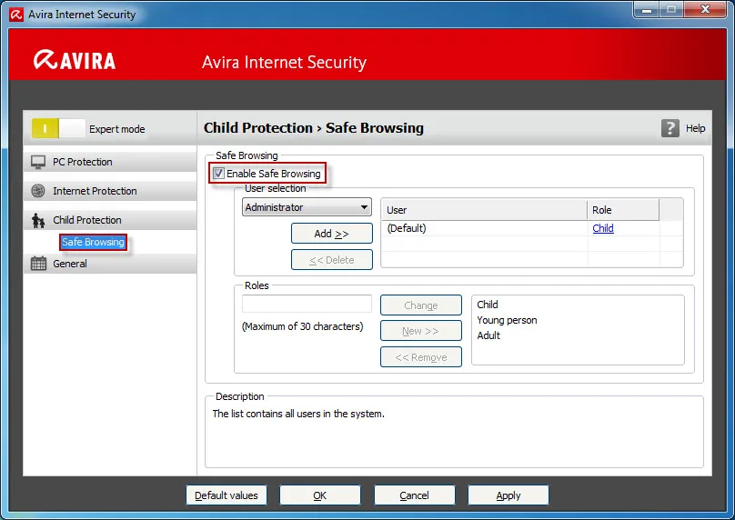Select Young person in roles list

(x=507, y=320)
